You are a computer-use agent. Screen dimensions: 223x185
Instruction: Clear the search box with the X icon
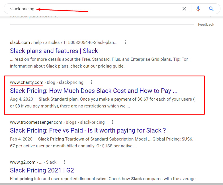[x=184, y=9]
